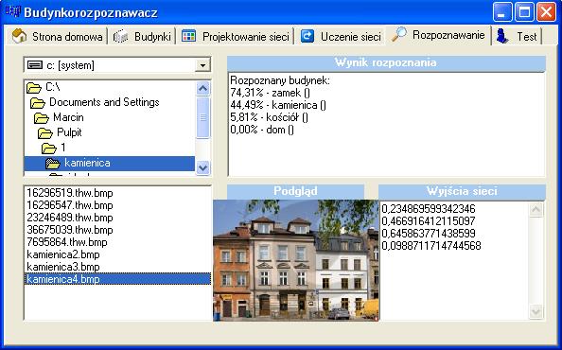562x350 pixels.
Task: Minimize the Budynkorozpoznawacz window
Action: (x=502, y=12)
